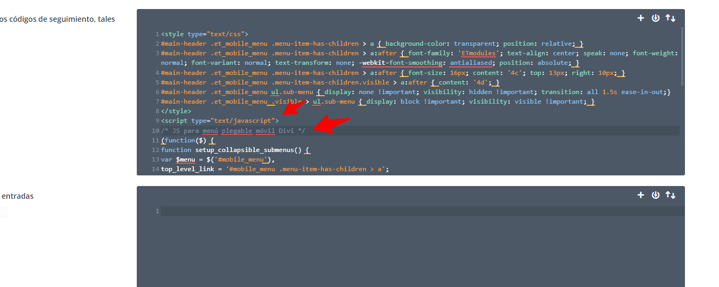Click the power icon of the top code editor
The width and height of the screenshot is (719, 287).
pyautogui.click(x=656, y=18)
